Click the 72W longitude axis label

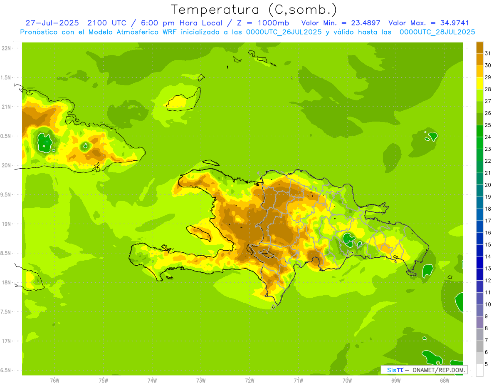249,380
